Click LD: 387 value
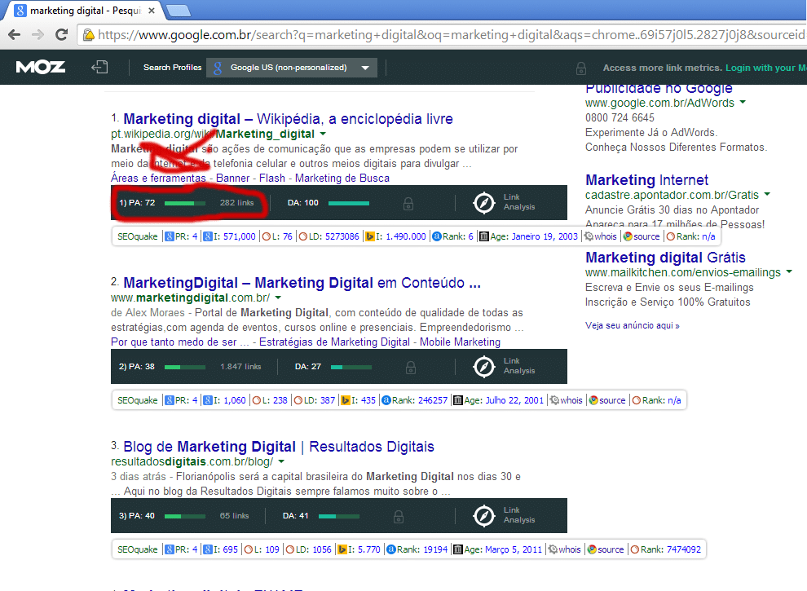Image resolution: width=807 pixels, height=591 pixels. coord(315,400)
